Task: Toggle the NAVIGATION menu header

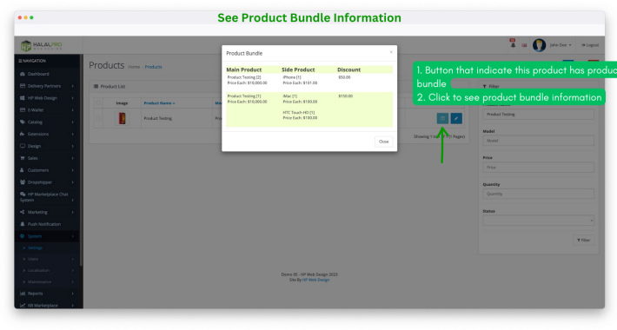Action: [x=32, y=61]
